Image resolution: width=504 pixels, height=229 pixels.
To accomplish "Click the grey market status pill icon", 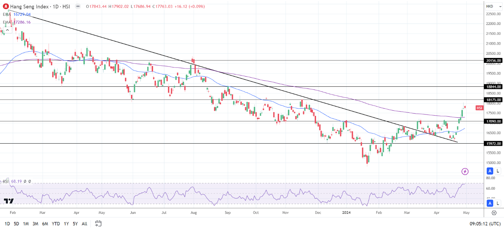I will pos(78,6).
